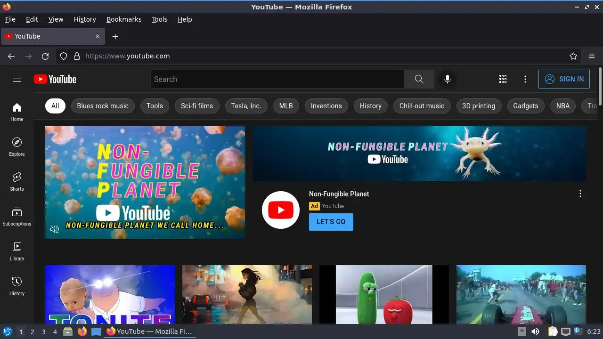603x339 pixels.
Task: Start voice search with microphone icon
Action: tap(448, 79)
